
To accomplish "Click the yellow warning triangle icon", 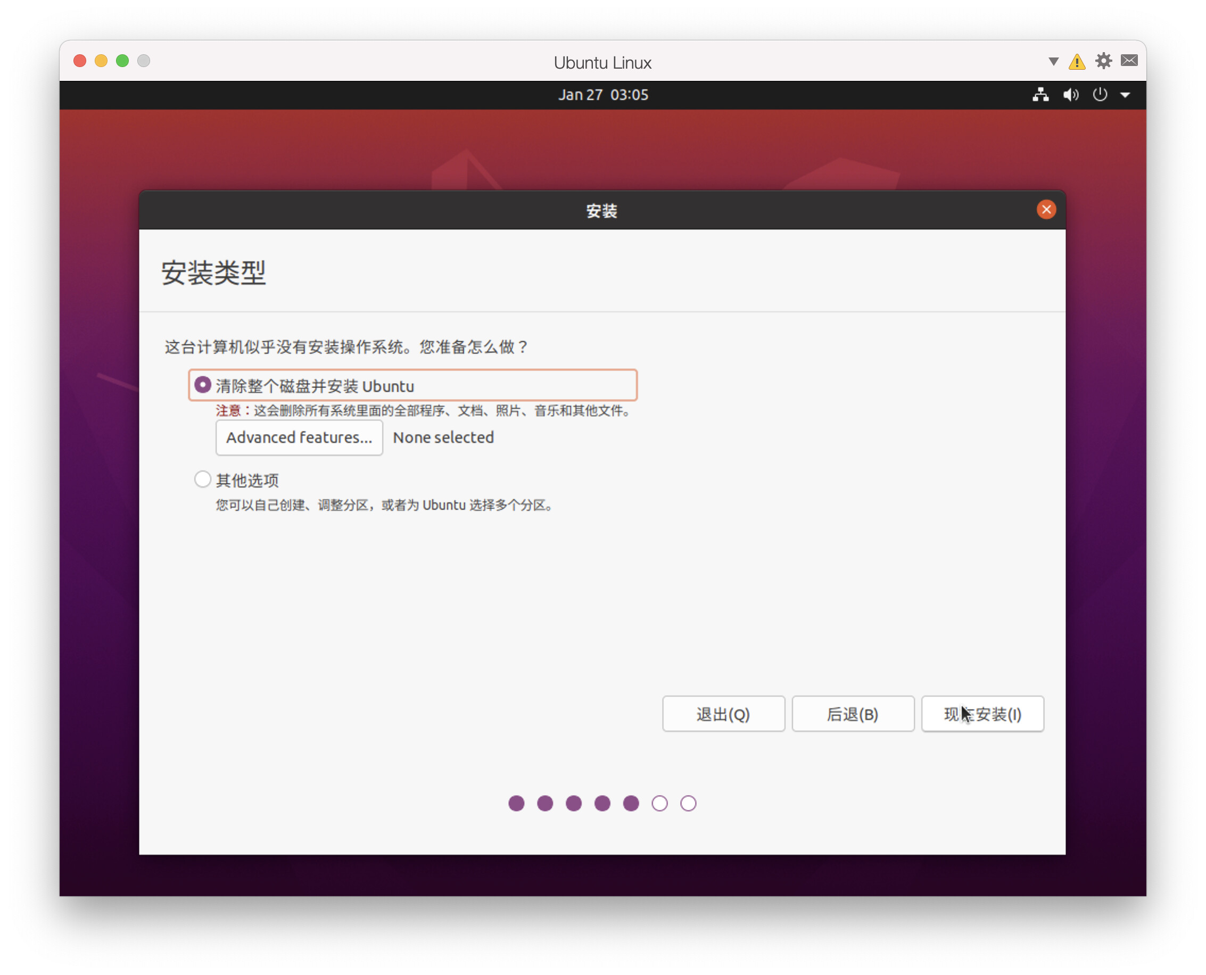I will (1077, 61).
